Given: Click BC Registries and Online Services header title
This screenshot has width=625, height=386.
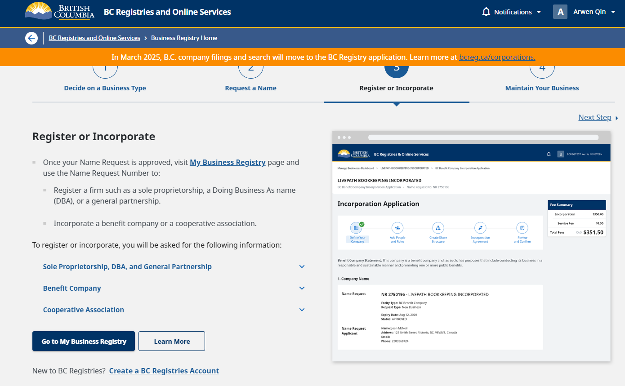Looking at the screenshot, I should [x=167, y=12].
